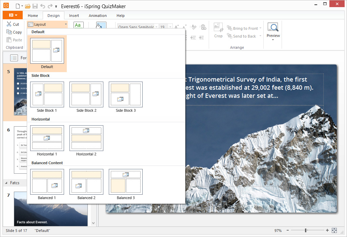Screen dimensions: 347x237
Task: Select the Balanced 1 layout
Action: (47, 185)
